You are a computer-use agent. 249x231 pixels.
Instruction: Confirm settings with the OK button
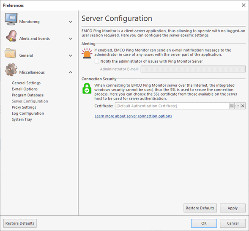(x=204, y=223)
